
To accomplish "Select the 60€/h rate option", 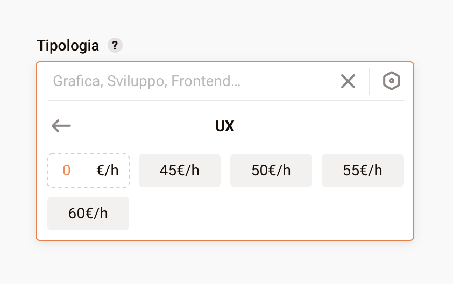I will click(x=88, y=214).
